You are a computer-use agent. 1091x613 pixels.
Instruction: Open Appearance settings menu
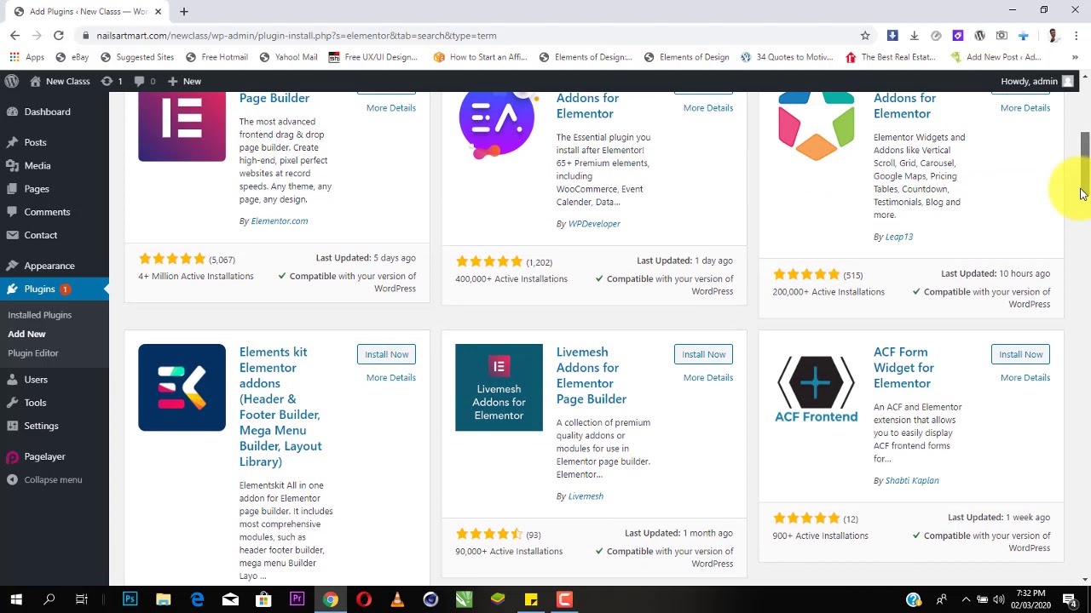pyautogui.click(x=49, y=266)
